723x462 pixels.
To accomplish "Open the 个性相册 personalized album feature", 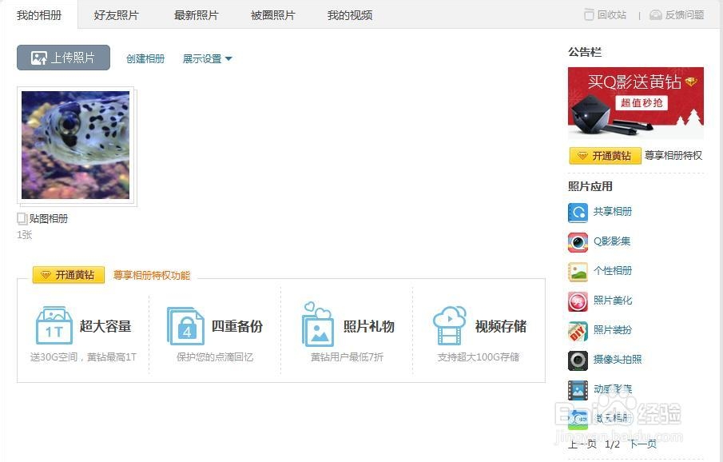I will coord(611,271).
